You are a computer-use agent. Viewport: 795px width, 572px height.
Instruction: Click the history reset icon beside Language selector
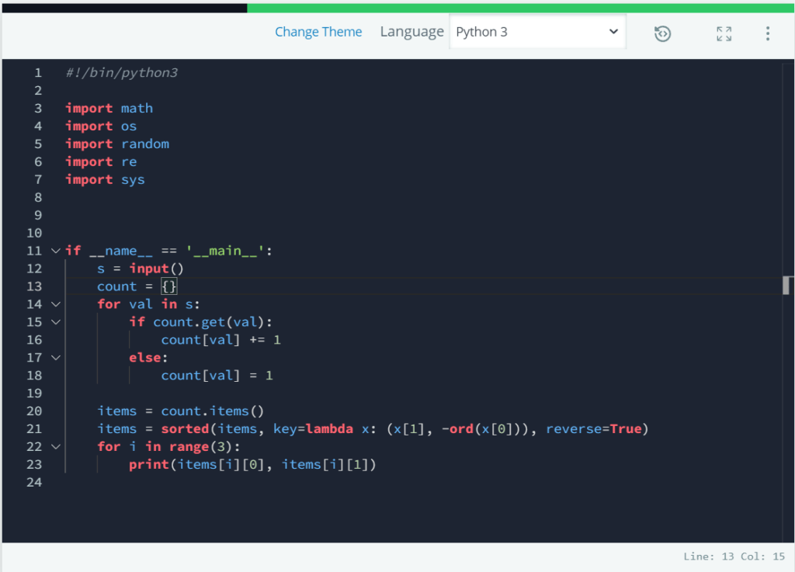tap(662, 33)
